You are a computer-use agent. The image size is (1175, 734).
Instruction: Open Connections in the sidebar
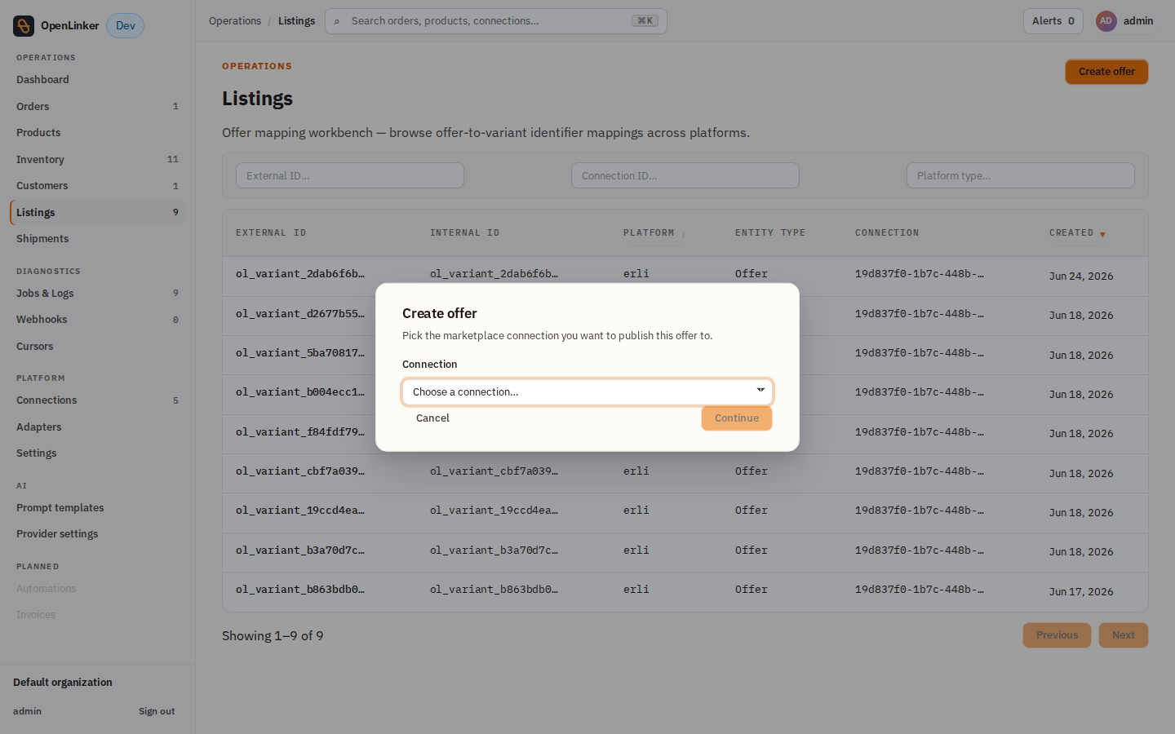click(x=97, y=400)
